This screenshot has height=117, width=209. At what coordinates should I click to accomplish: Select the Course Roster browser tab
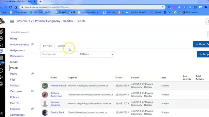coord(18,2)
